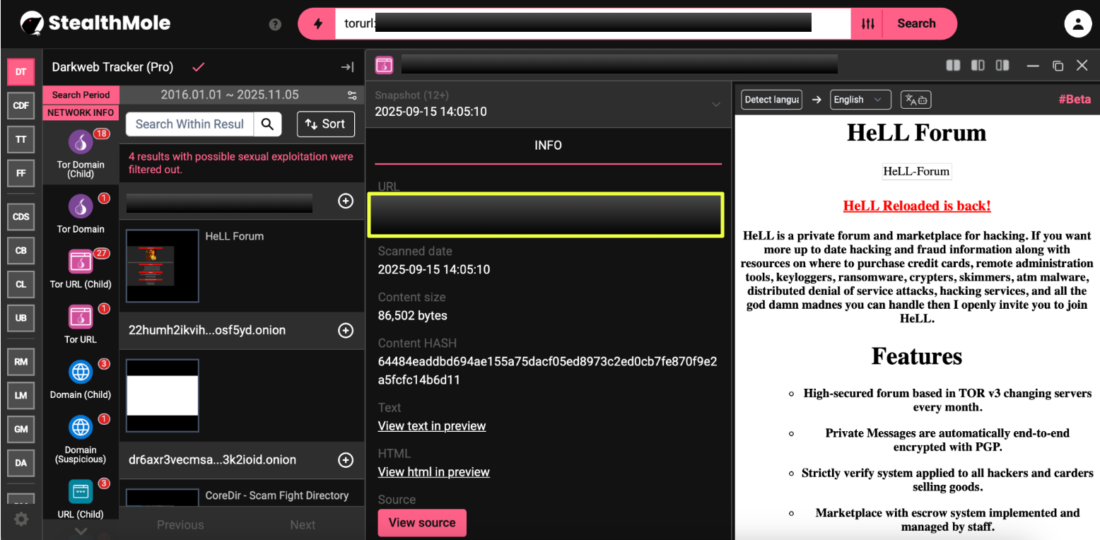Open the settings gear icon

21,520
